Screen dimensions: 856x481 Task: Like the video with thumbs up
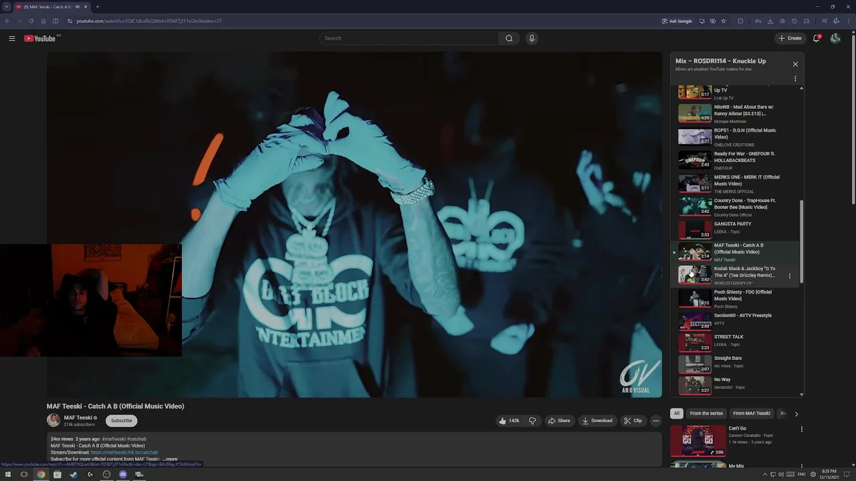(x=509, y=421)
